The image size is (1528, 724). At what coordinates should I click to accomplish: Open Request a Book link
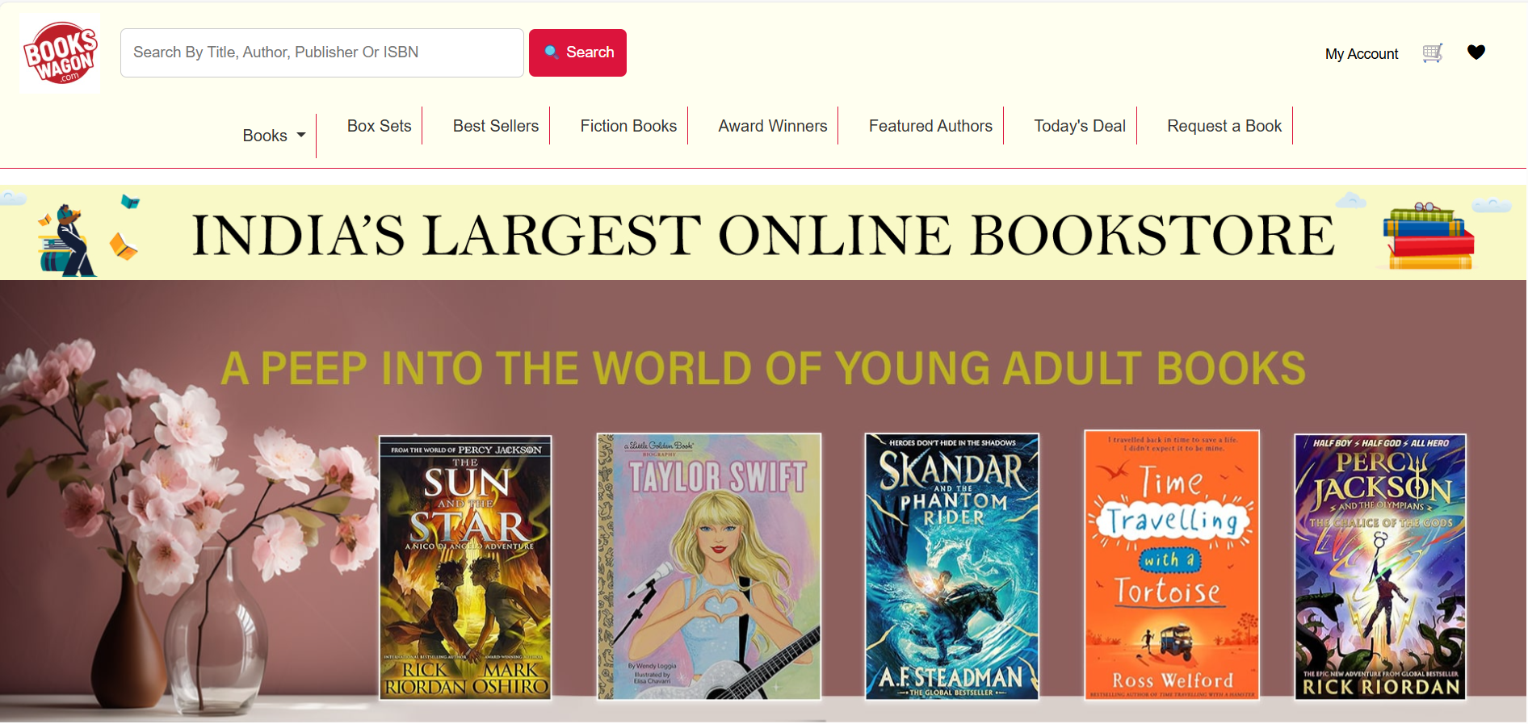tap(1224, 126)
